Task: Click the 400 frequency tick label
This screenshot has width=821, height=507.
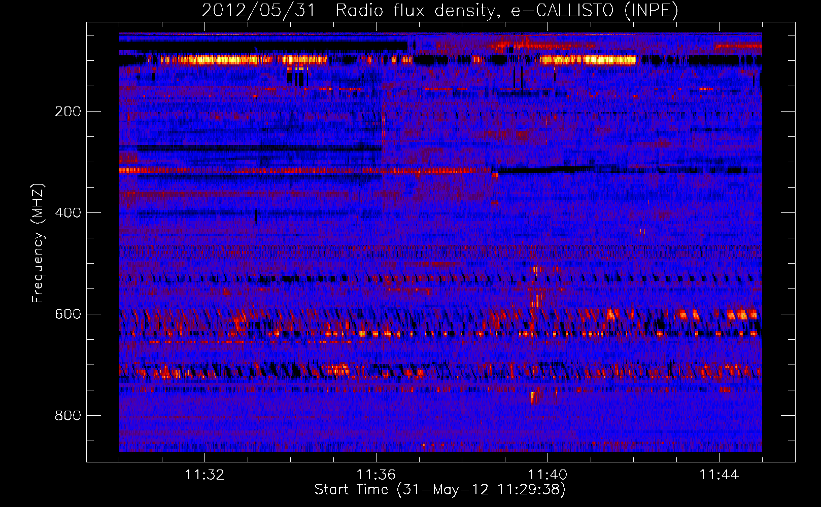Action: (68, 213)
